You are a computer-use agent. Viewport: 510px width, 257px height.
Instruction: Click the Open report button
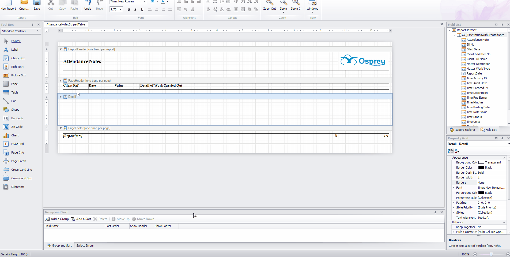pos(24,5)
